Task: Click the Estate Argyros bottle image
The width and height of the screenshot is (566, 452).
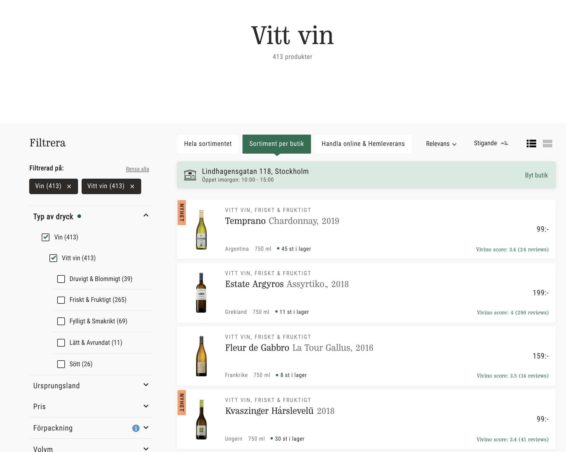Action: (x=201, y=293)
